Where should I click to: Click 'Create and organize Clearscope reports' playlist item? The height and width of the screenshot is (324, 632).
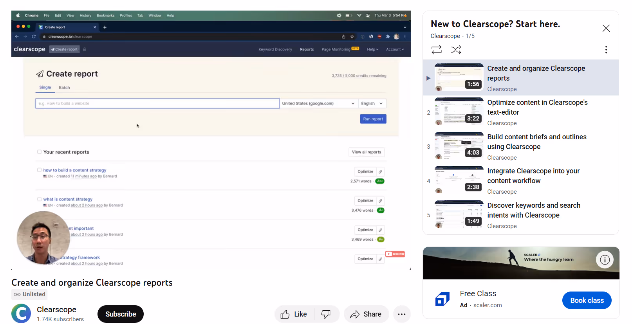pyautogui.click(x=521, y=77)
